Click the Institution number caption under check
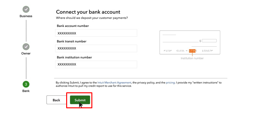The width and height of the screenshot is (265, 118). [x=192, y=58]
